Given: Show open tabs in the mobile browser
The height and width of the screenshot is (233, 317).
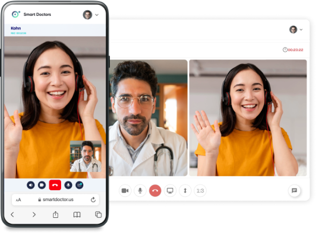Looking at the screenshot, I should coord(98,215).
